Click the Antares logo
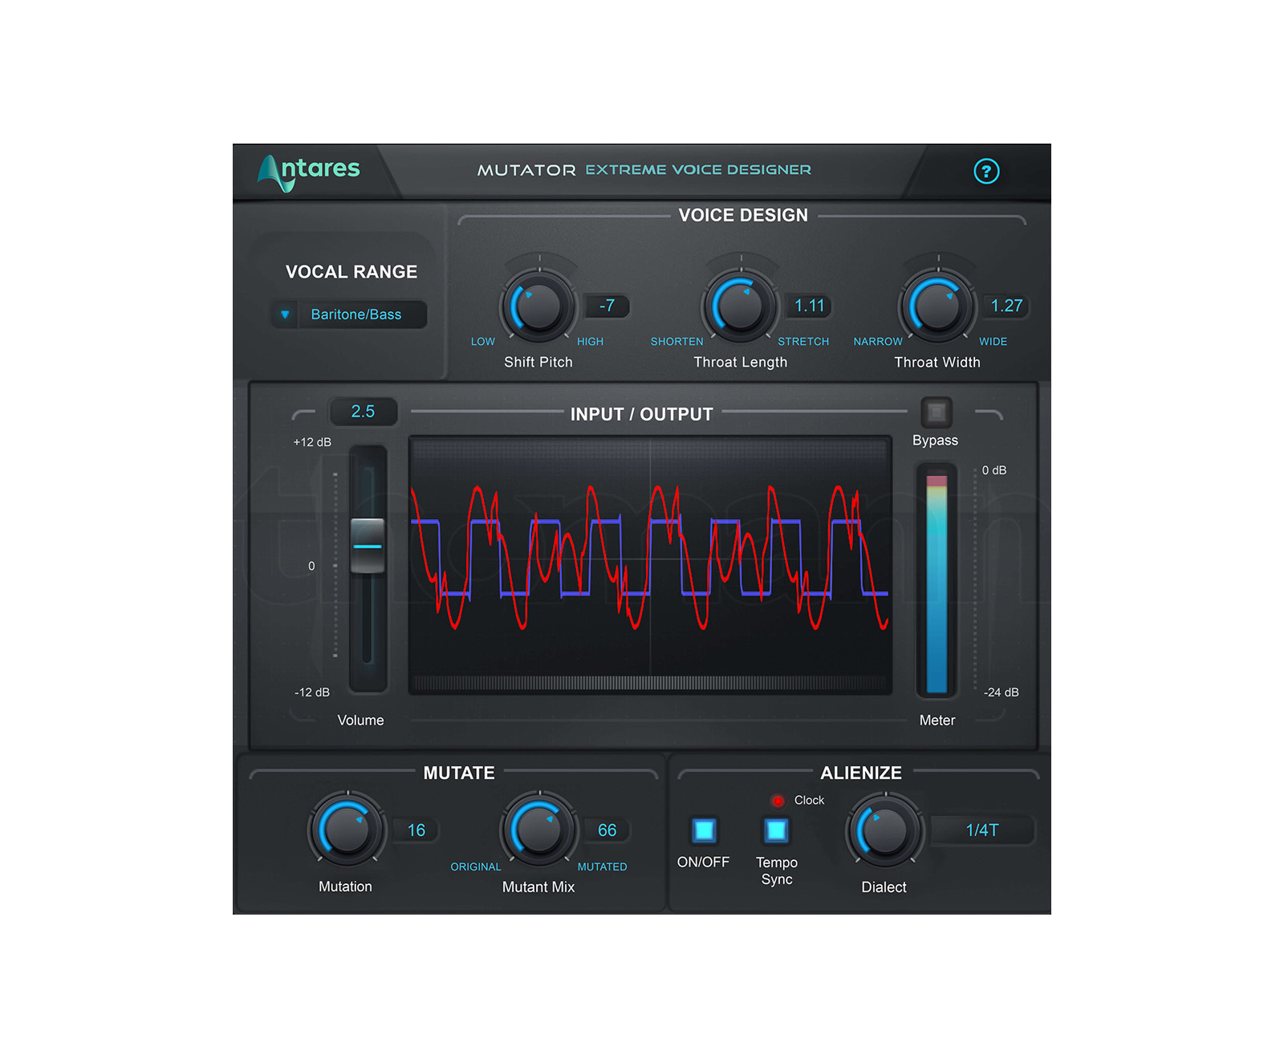Screen dimensions: 1284x1059 tap(309, 171)
